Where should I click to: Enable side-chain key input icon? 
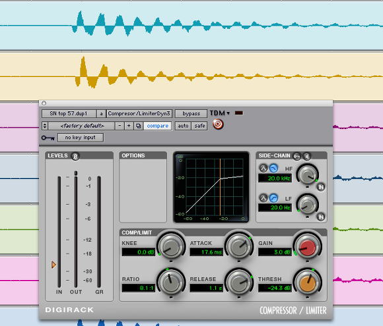coord(297,156)
